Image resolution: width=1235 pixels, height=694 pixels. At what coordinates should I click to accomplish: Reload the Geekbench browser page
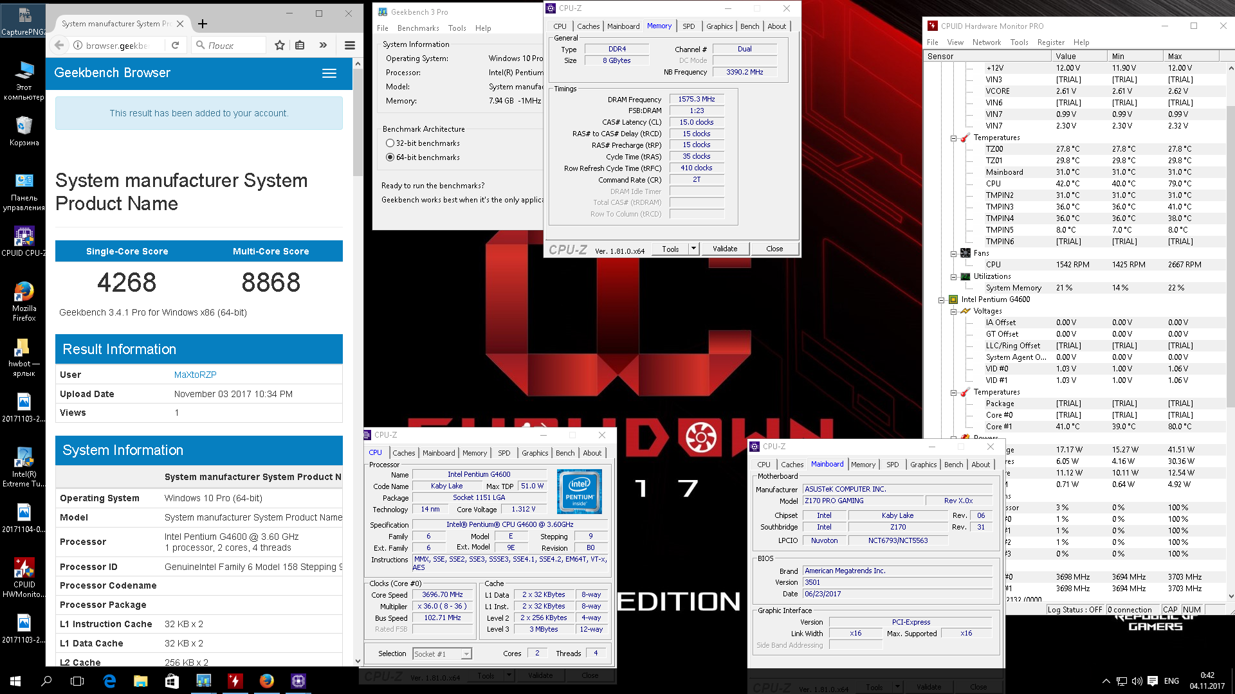(x=175, y=45)
